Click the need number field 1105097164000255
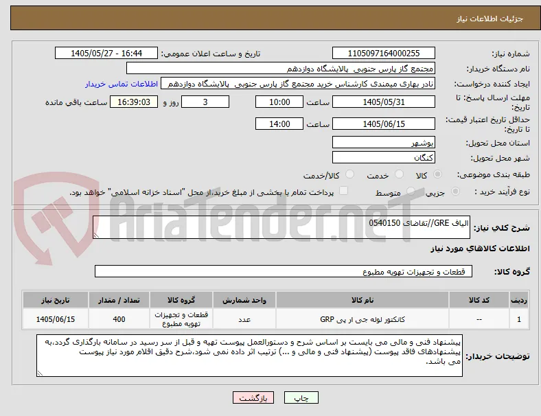541x416 pixels. point(383,53)
